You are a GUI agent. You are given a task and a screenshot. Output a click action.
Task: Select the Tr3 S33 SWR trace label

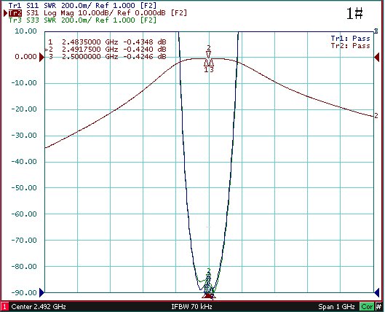click(82, 20)
